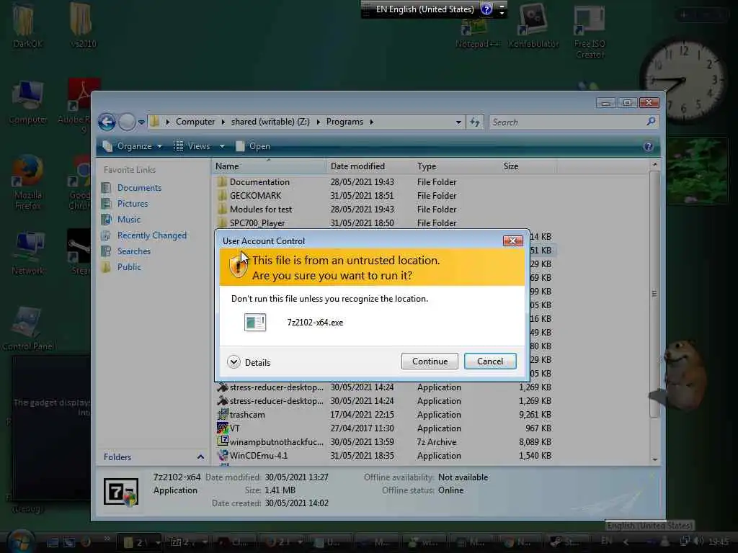Sort by the Type column header
738x553 pixels.
point(456,166)
